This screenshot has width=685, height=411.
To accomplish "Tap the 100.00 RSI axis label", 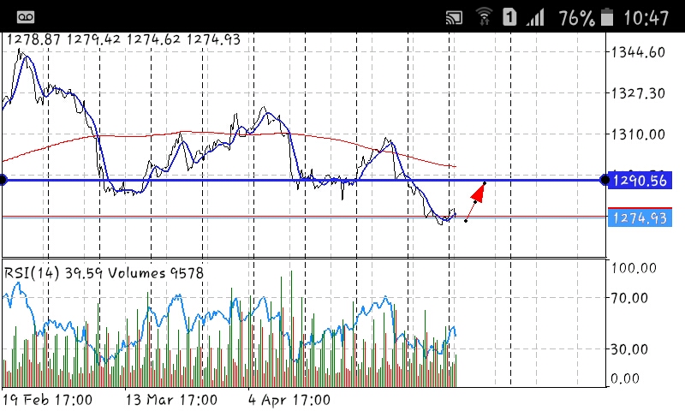I will (x=634, y=268).
